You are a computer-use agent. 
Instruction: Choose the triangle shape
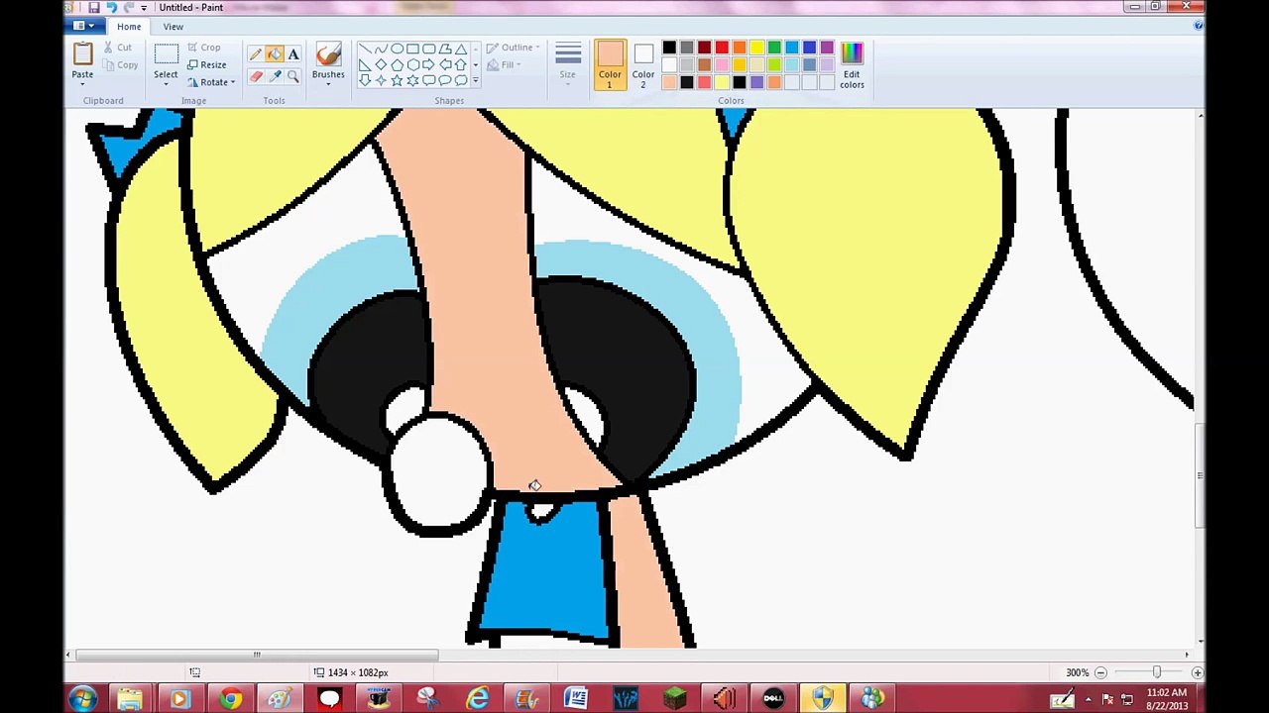point(460,50)
